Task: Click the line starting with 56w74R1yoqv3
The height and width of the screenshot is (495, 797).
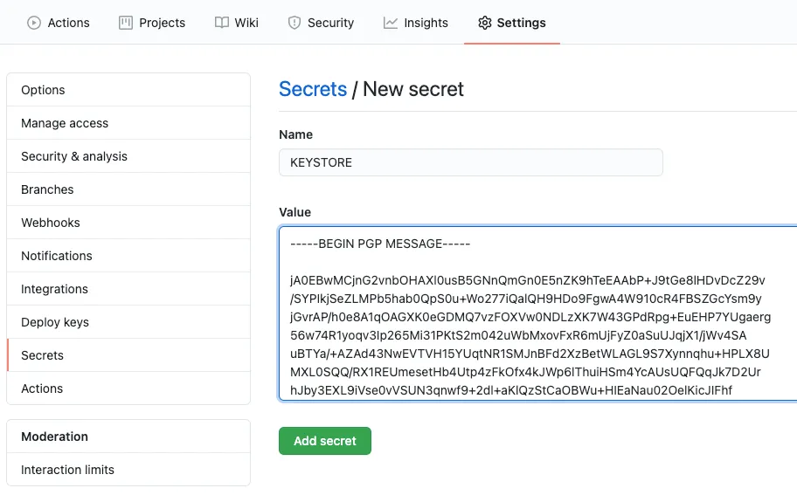Action: [518, 335]
